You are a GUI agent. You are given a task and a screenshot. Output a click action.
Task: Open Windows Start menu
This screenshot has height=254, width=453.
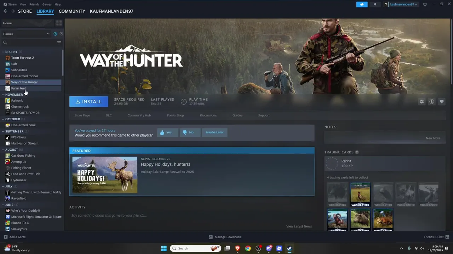pos(164,248)
